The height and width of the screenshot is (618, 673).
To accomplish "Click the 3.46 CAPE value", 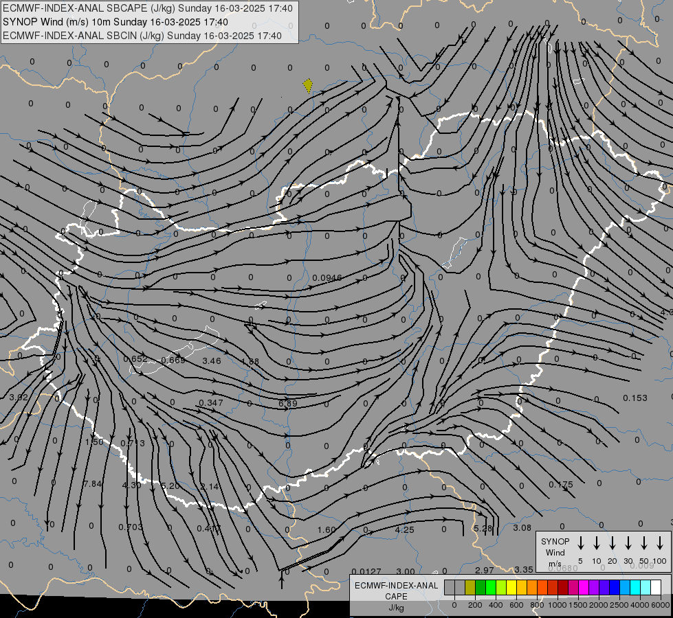I will point(212,360).
